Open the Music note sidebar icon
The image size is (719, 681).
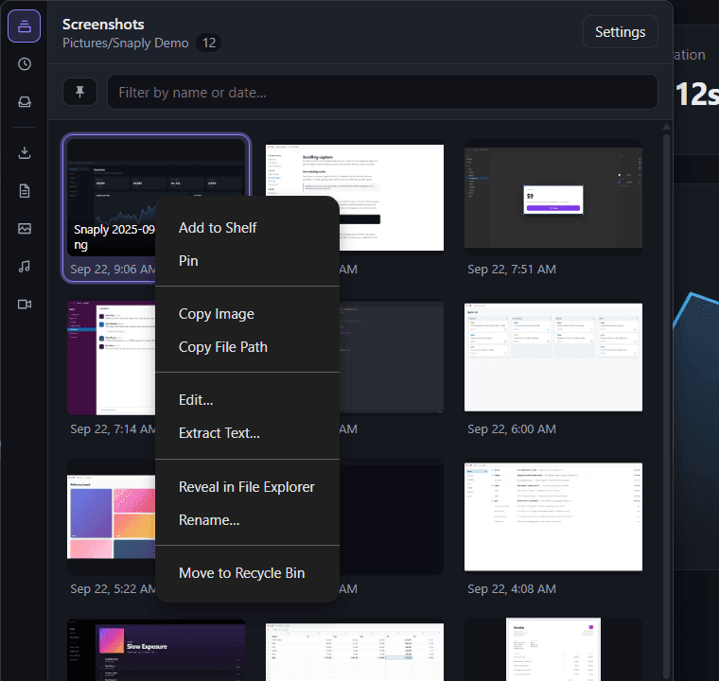point(25,267)
